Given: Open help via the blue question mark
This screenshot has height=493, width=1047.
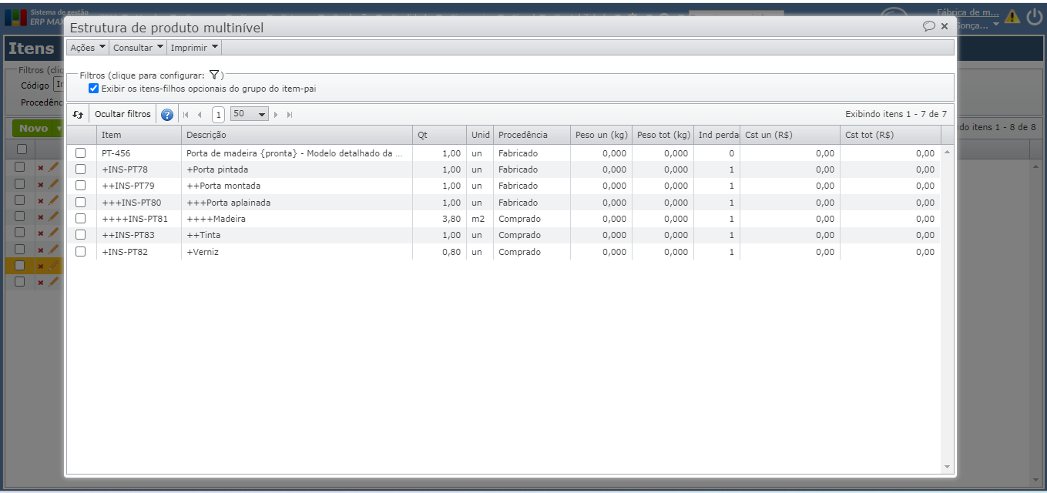Looking at the screenshot, I should [x=167, y=115].
